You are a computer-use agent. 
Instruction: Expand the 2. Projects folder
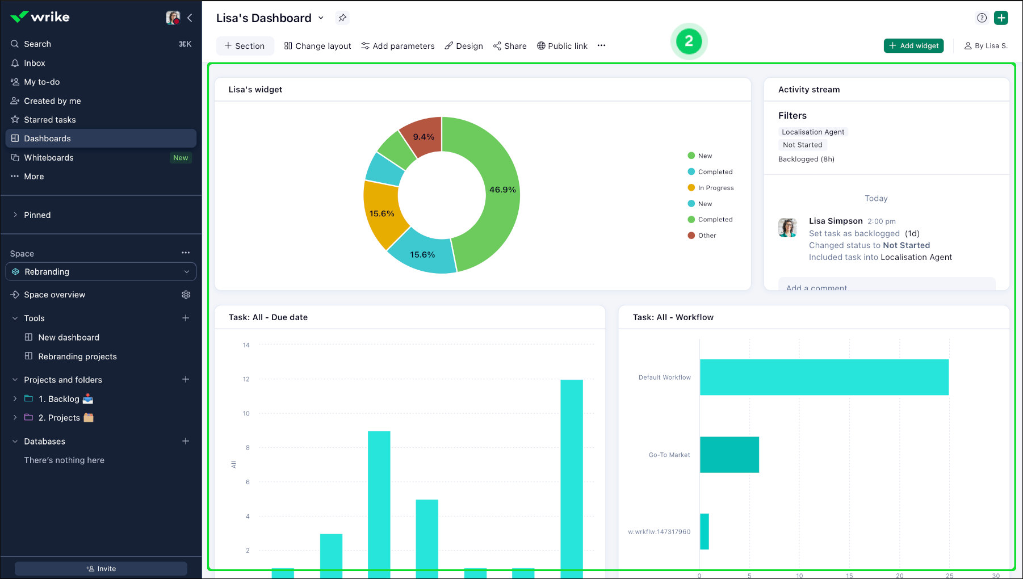(x=15, y=418)
